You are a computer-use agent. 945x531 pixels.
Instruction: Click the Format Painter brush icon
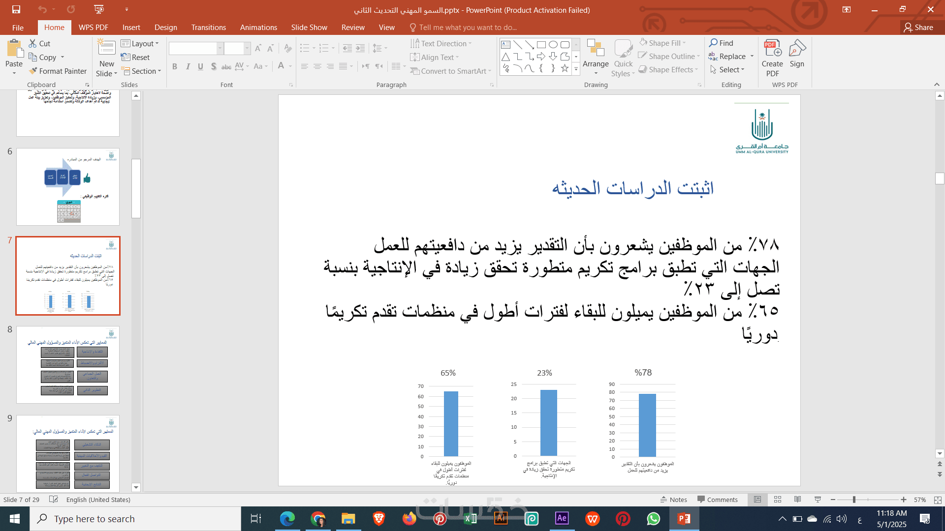click(33, 71)
